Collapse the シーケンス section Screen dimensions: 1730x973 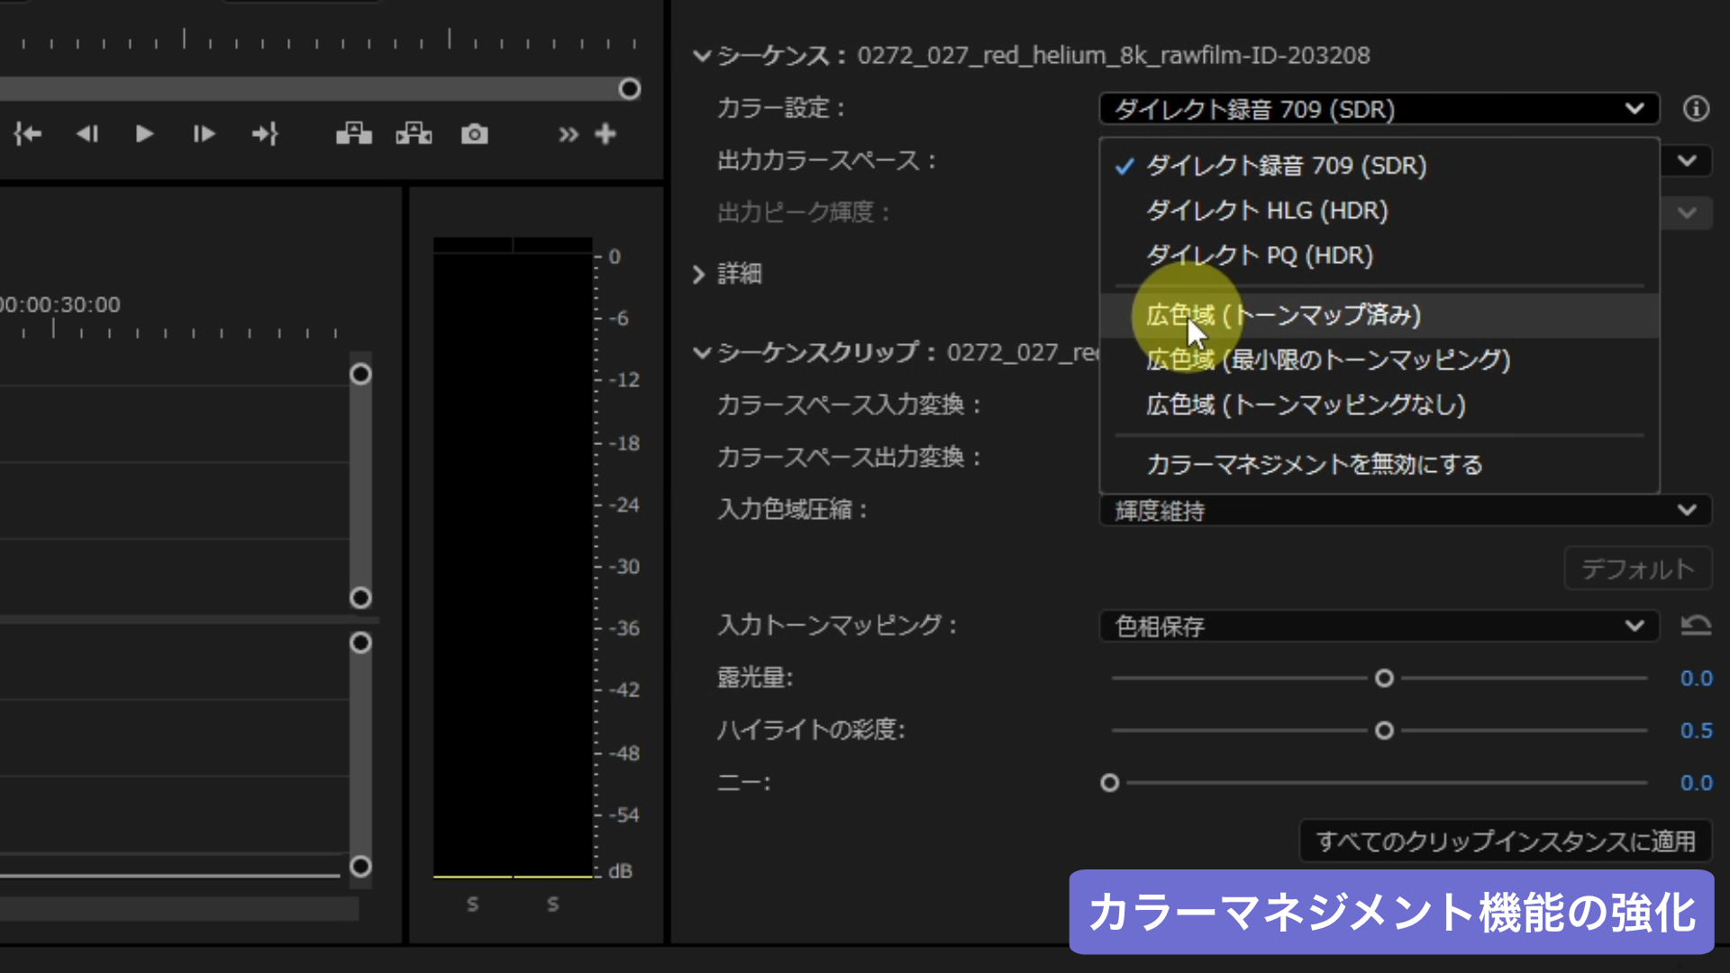pyautogui.click(x=702, y=56)
